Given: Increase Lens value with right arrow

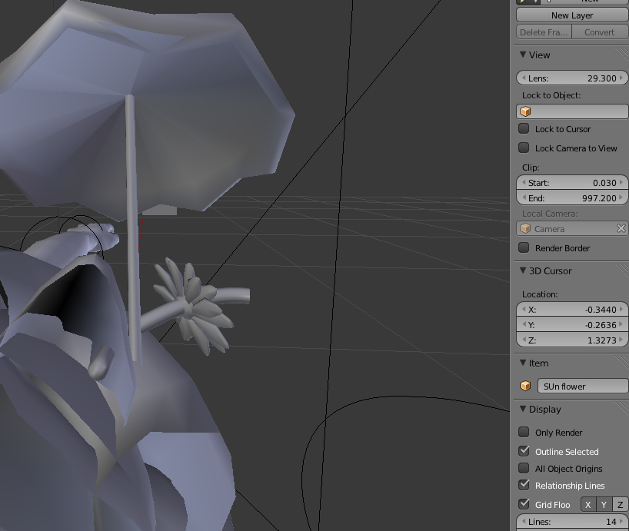Looking at the screenshot, I should 621,78.
